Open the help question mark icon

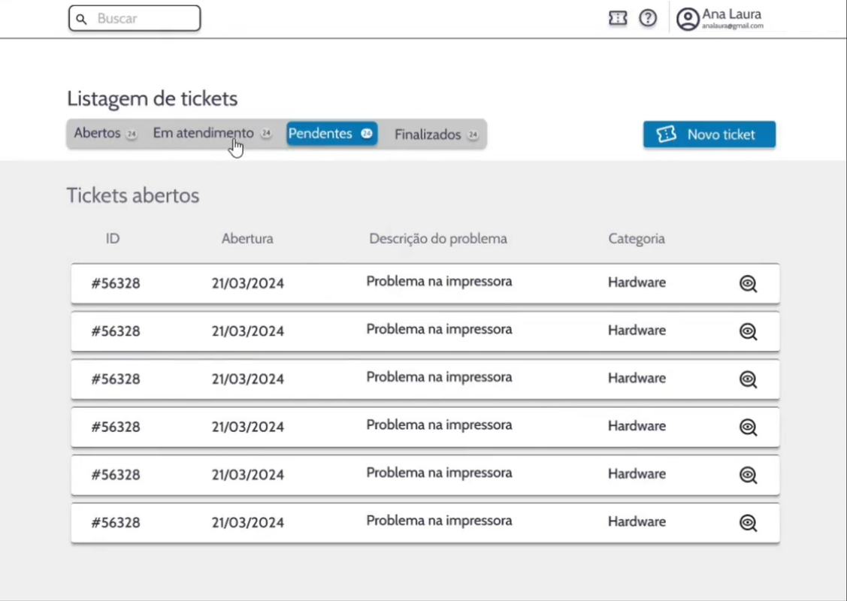click(x=648, y=18)
